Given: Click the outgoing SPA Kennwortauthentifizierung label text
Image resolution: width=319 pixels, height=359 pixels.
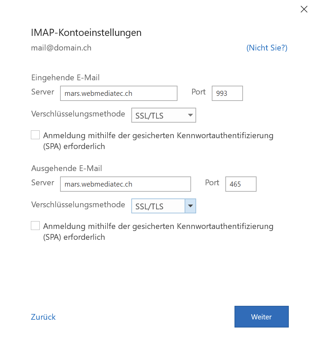Looking at the screenshot, I should (x=158, y=231).
